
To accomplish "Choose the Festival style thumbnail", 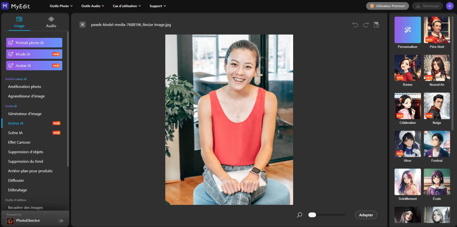I will (x=437, y=144).
